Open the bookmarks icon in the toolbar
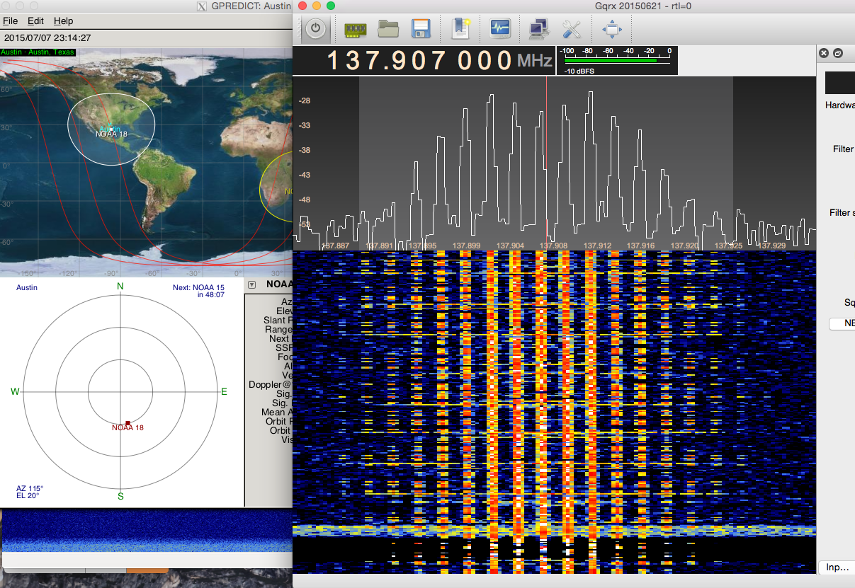 tap(461, 28)
